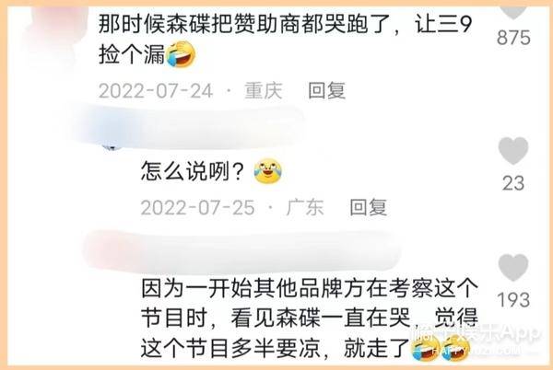Screen dimensions: 553x370
Task: Click the 2022-07-24 timestamp
Action: 156,91
